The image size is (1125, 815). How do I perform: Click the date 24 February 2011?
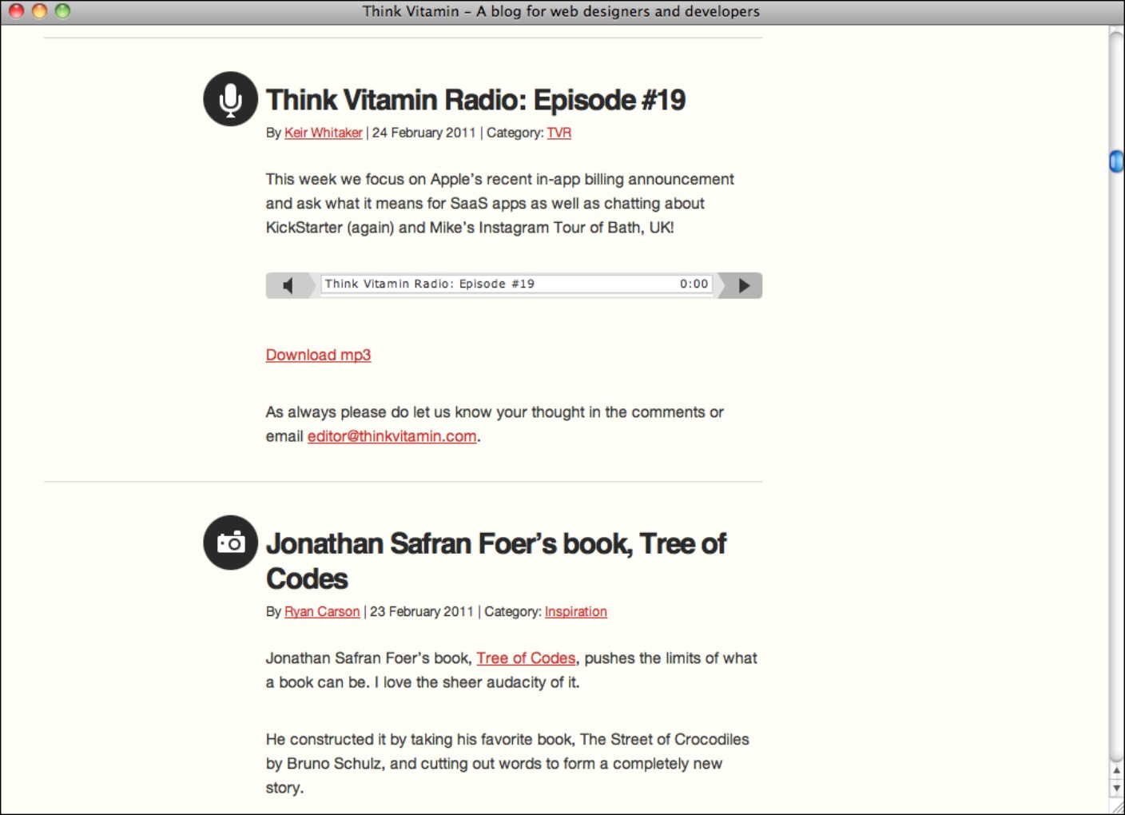coord(423,133)
